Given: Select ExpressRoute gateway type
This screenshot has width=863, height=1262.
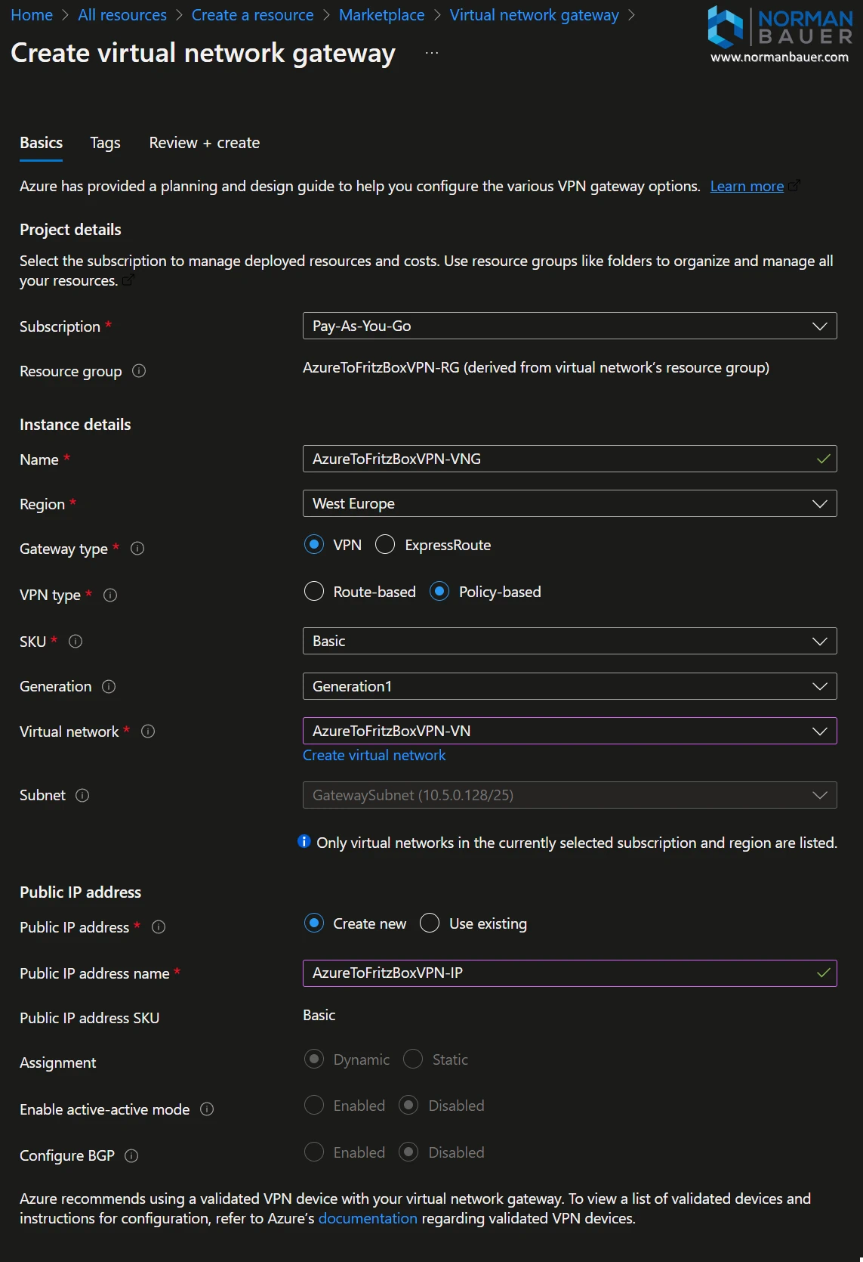Looking at the screenshot, I should click(x=385, y=545).
